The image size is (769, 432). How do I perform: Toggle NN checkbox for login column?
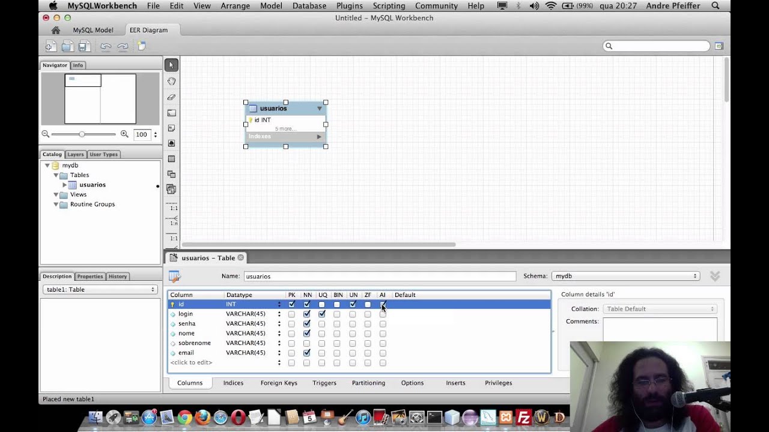tap(307, 314)
